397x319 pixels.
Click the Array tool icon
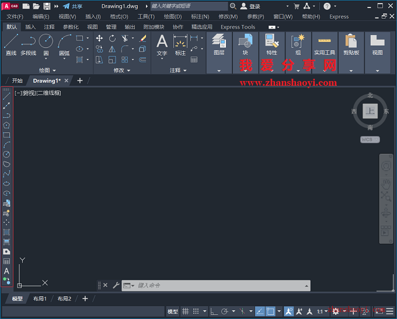[x=124, y=59]
